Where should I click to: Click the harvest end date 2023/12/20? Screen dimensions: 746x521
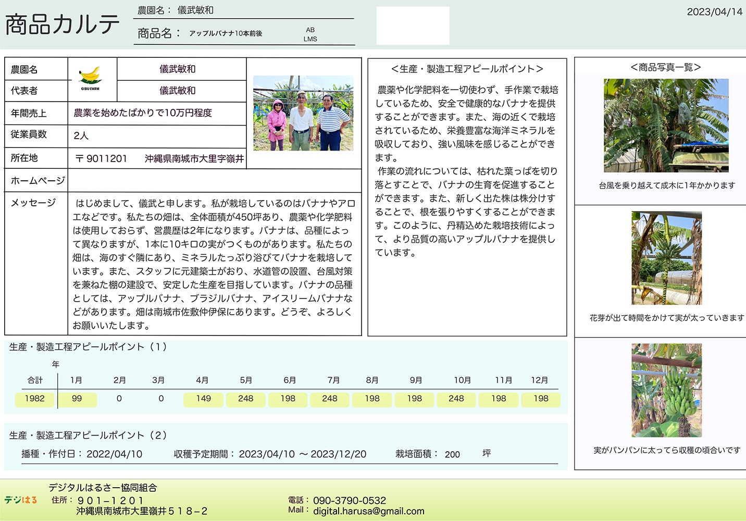[338, 454]
